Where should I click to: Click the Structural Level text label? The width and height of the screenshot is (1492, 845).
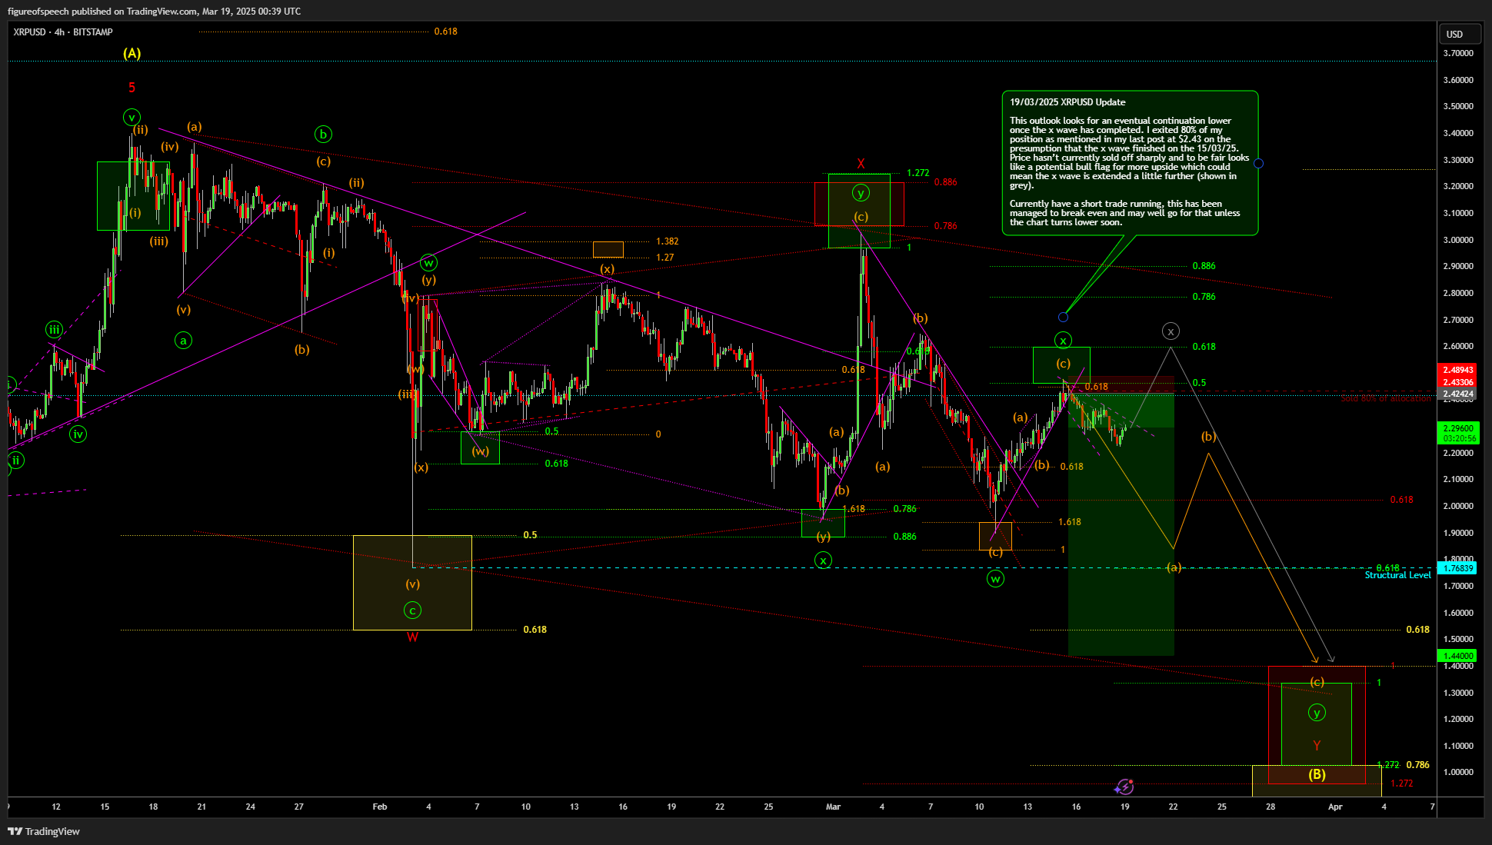point(1397,575)
